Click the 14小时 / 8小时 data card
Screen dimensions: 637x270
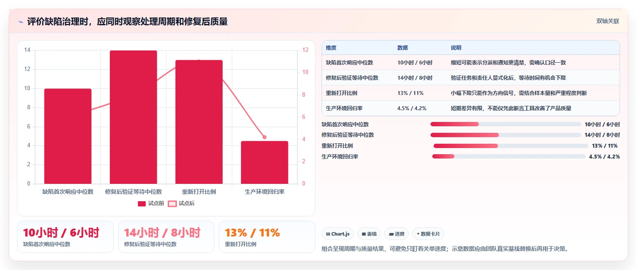[x=166, y=237]
